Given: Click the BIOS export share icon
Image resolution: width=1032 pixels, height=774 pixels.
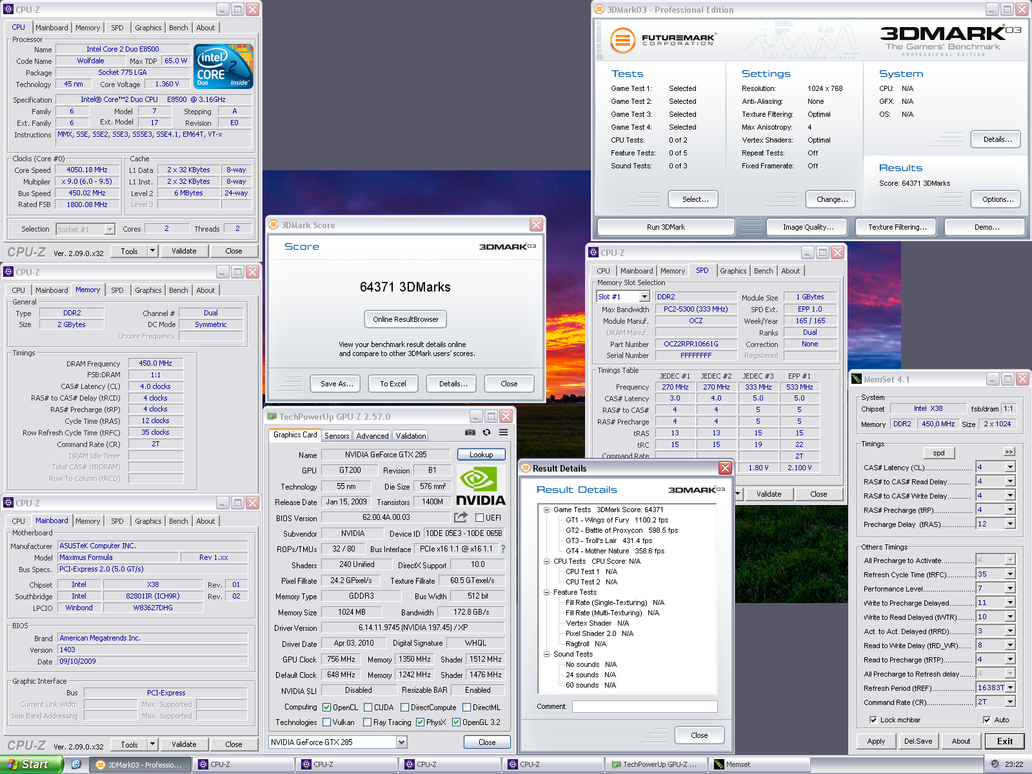Looking at the screenshot, I should point(461,517).
